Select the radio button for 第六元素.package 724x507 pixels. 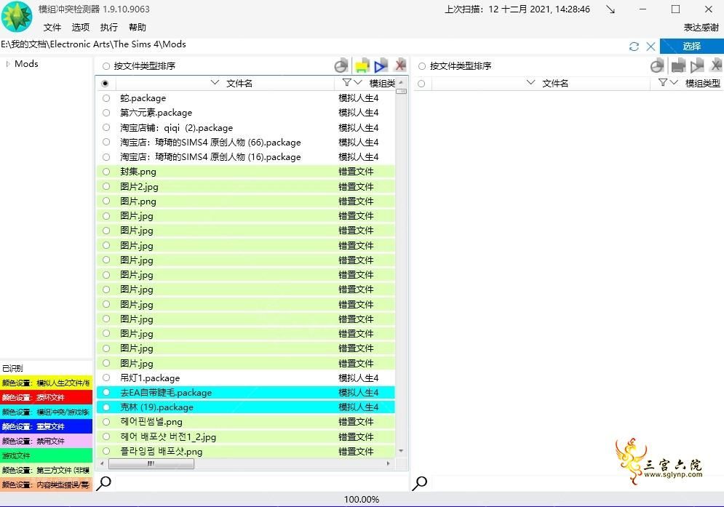click(106, 113)
